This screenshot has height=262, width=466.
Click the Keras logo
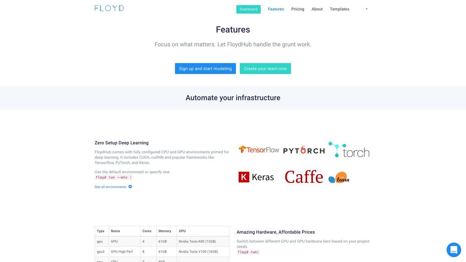[x=256, y=177]
